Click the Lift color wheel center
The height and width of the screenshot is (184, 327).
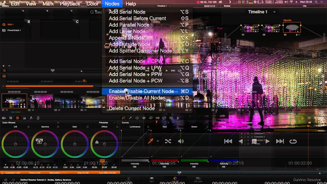[15, 144]
